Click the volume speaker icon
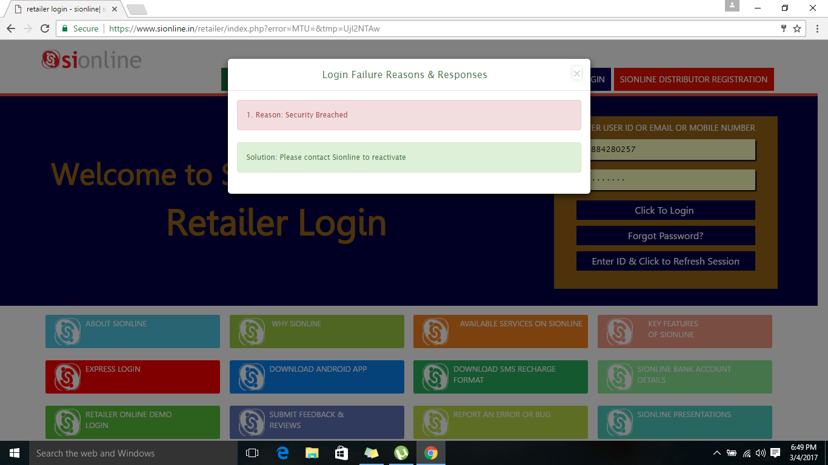This screenshot has width=828, height=465. click(761, 453)
